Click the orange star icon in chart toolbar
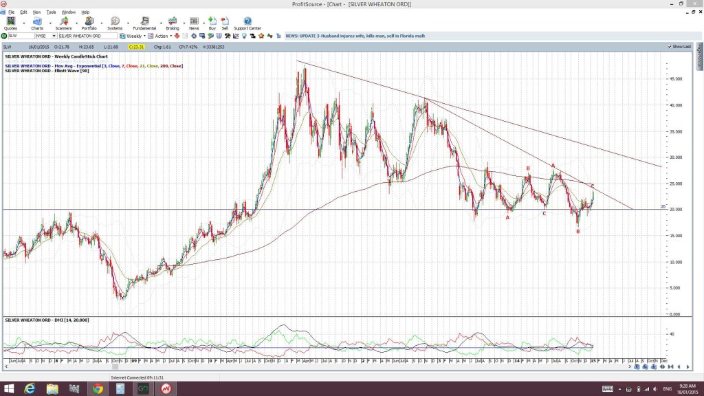The width and height of the screenshot is (704, 396). (261, 36)
